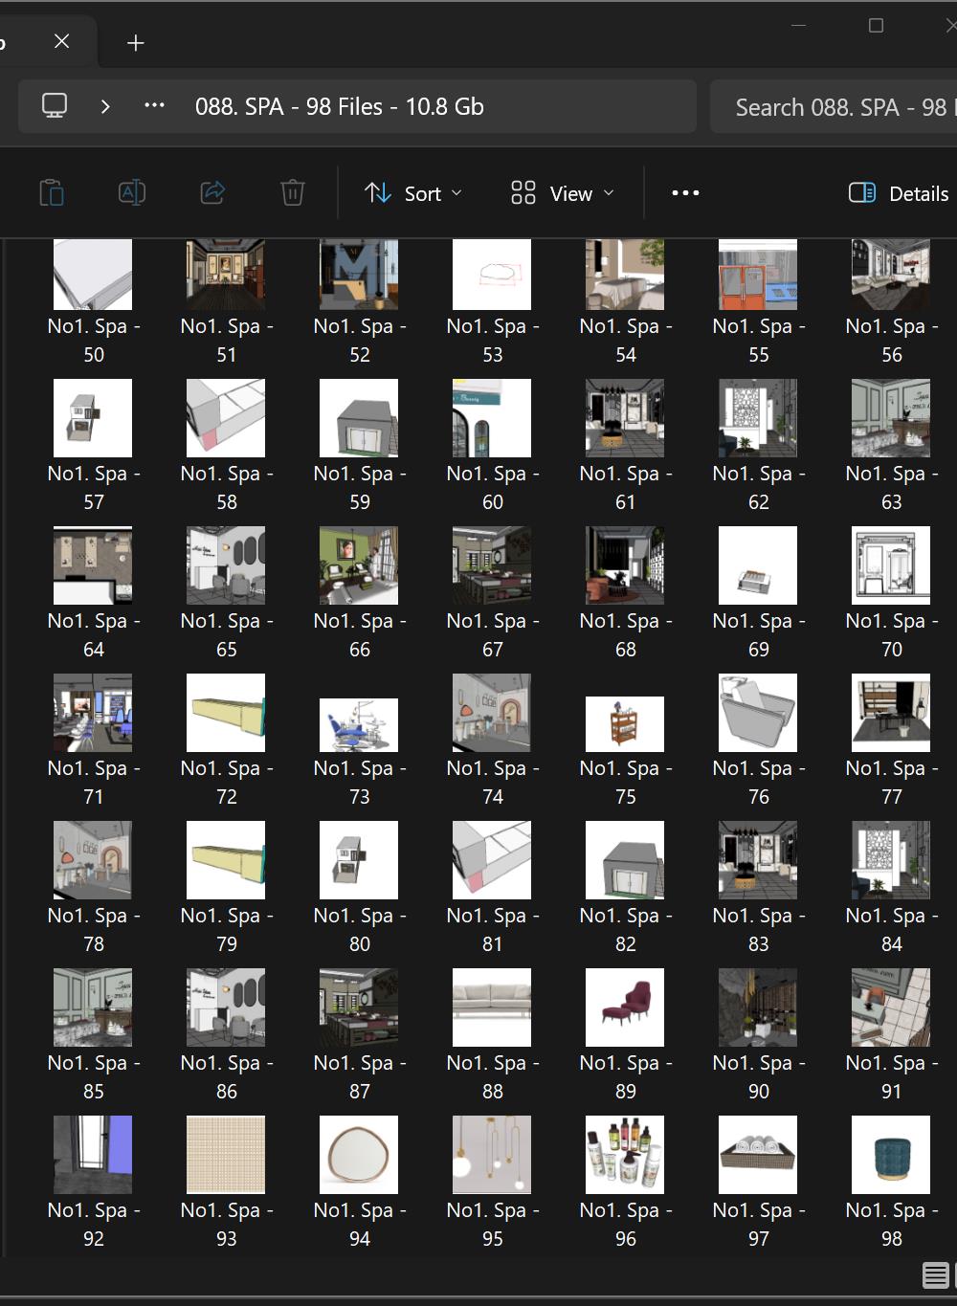Select file No1. Spa - 91
The width and height of the screenshot is (957, 1306).
tap(891, 1036)
